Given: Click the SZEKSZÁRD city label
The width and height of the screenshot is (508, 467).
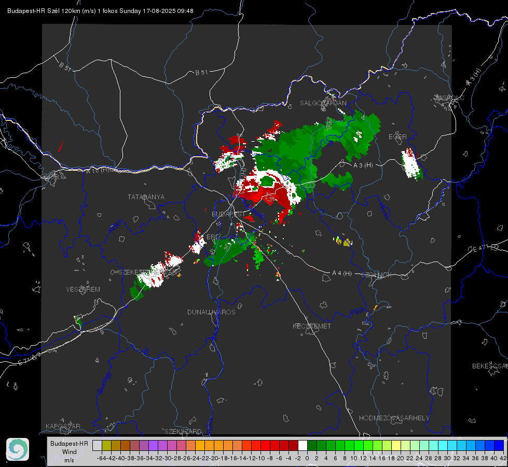Looking at the screenshot, I should click(183, 431).
